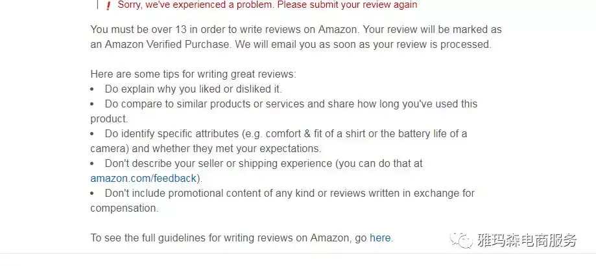Click the bullet before 'Don't describe your seller'
The width and height of the screenshot is (596, 266).
pyautogui.click(x=92, y=164)
